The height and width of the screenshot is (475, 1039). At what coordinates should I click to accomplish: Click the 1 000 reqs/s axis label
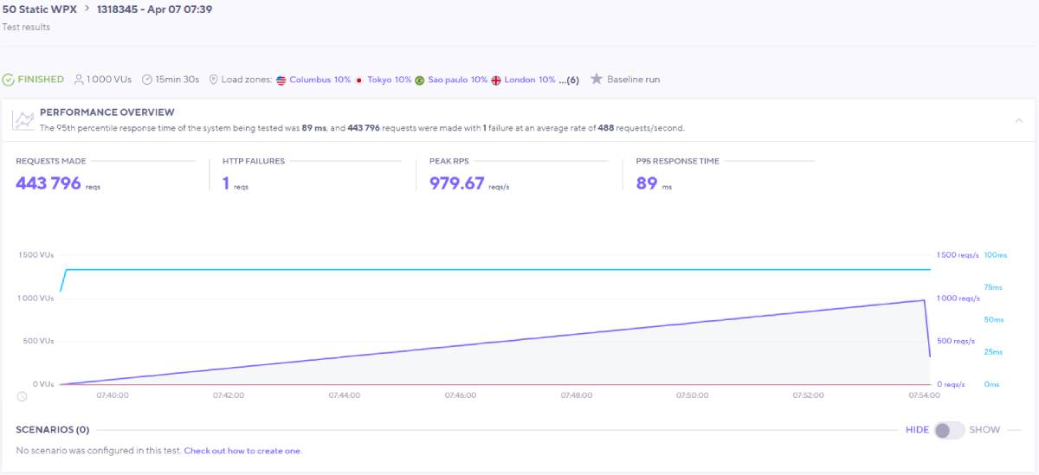pos(958,298)
